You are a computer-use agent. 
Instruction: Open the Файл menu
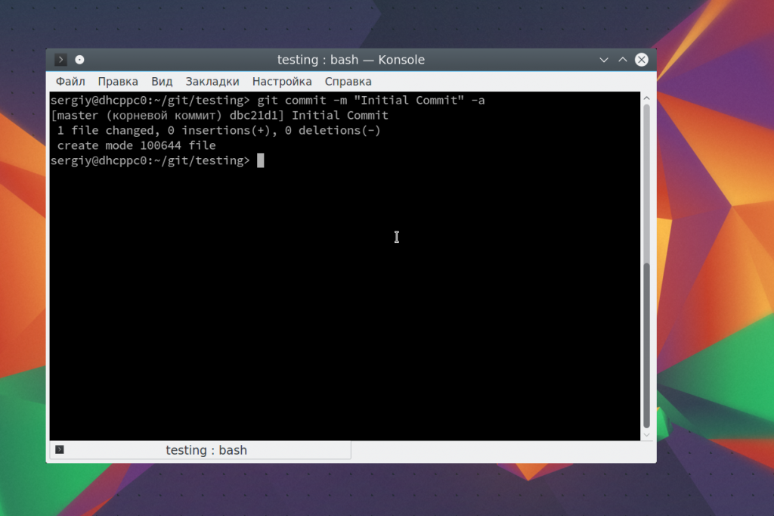coord(70,82)
